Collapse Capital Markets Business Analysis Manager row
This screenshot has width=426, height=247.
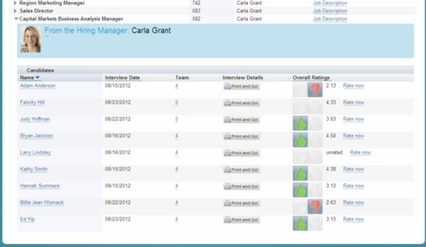pos(16,19)
